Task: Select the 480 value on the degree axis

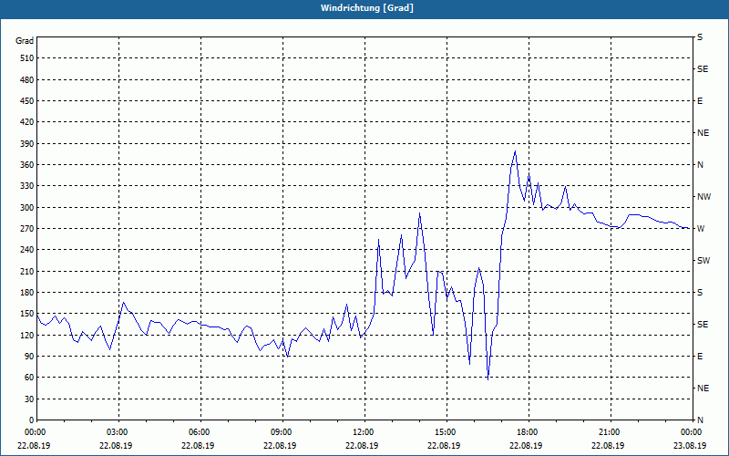Action: click(x=26, y=80)
